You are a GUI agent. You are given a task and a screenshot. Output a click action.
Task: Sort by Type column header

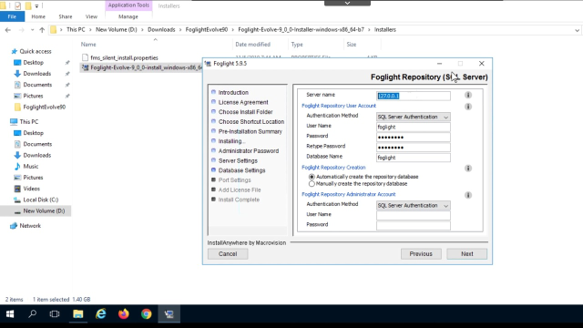coord(297,45)
